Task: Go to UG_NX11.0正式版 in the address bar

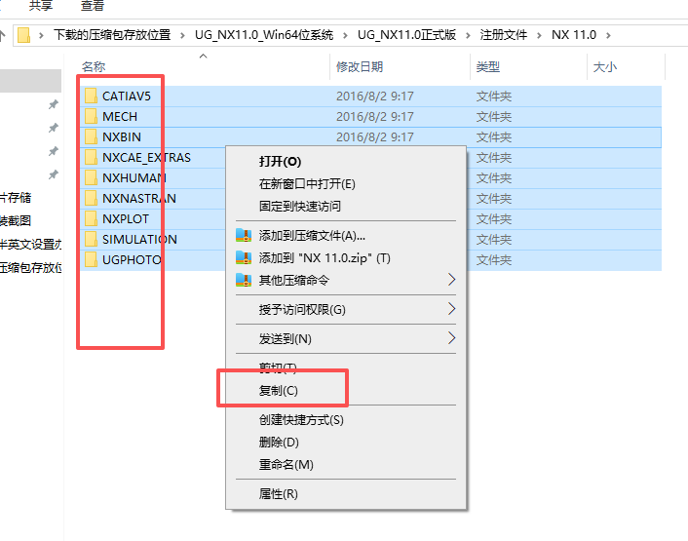Action: coord(406,35)
